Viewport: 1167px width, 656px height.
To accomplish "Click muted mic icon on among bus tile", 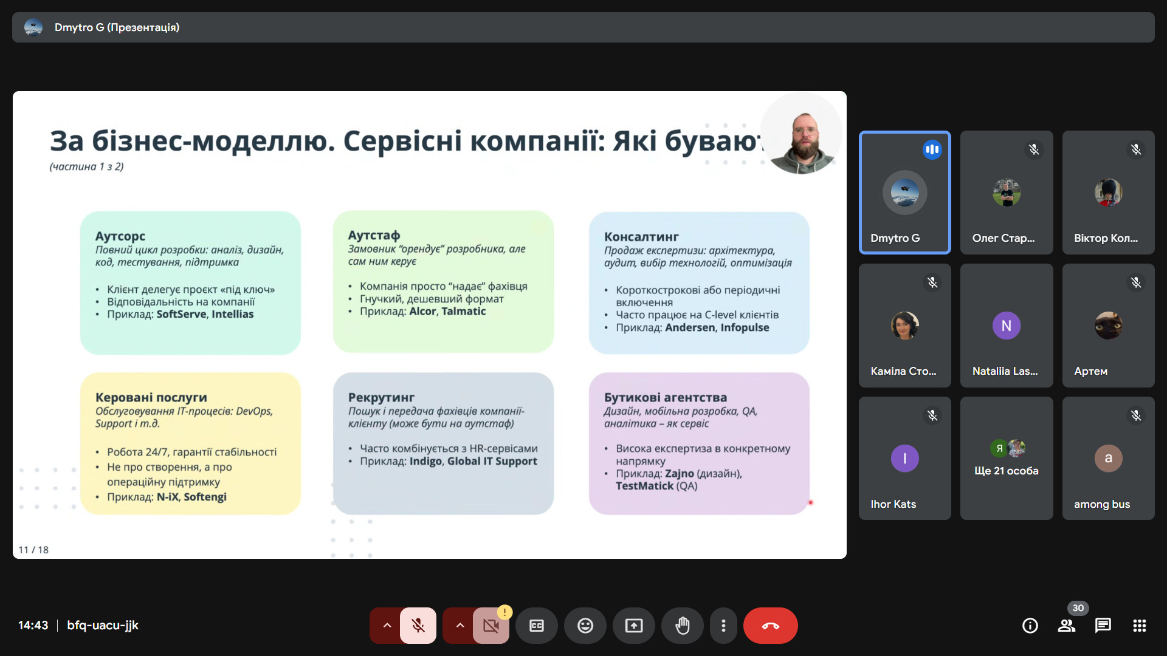I will click(x=1136, y=415).
